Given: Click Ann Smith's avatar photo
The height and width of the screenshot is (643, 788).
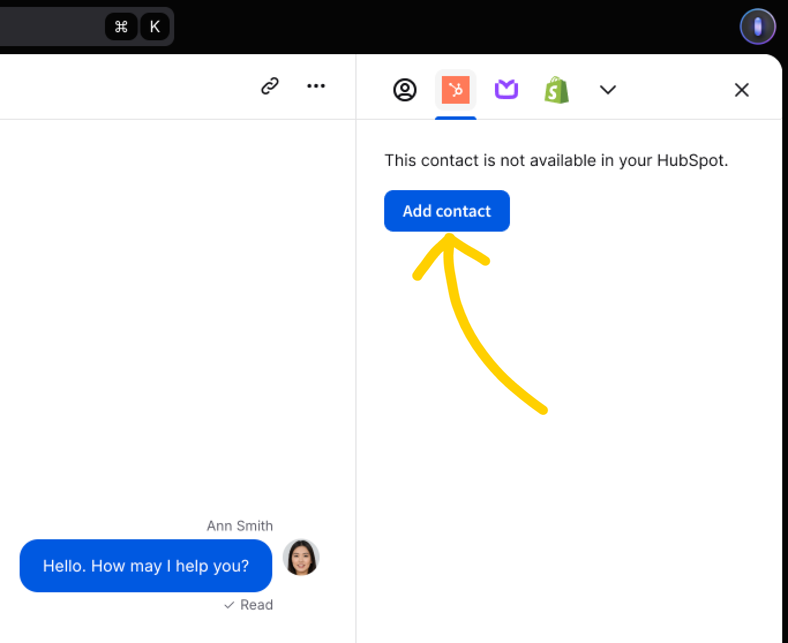Looking at the screenshot, I should pos(301,557).
